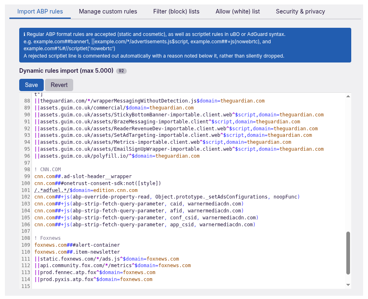Screen dimensions: 368x299
Task: Click the StickyBottomBanner rule line
Action: 179,115
